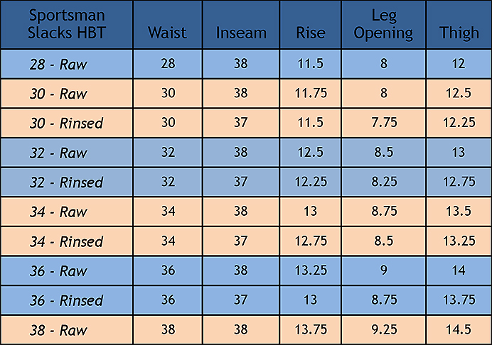The image size is (492, 345).
Task: Click the 36 - Raw row label
Action: (58, 271)
